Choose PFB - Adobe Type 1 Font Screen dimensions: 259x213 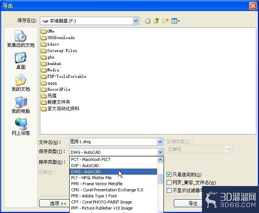pos(113,196)
